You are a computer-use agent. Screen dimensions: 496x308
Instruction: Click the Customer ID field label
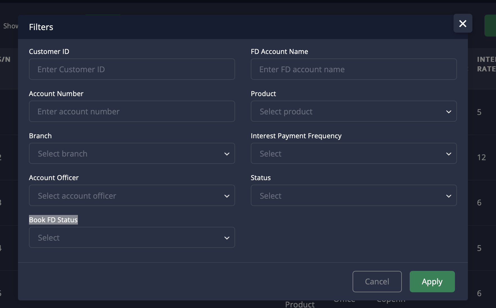(49, 51)
